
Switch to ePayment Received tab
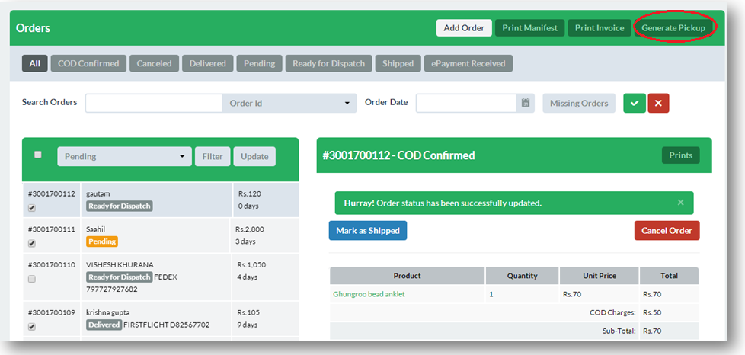[x=468, y=63]
